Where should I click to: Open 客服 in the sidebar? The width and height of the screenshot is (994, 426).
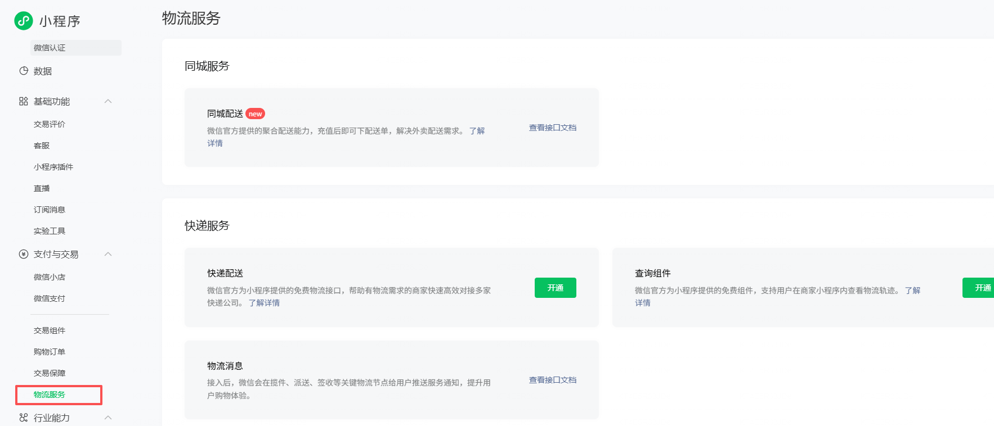tap(42, 146)
